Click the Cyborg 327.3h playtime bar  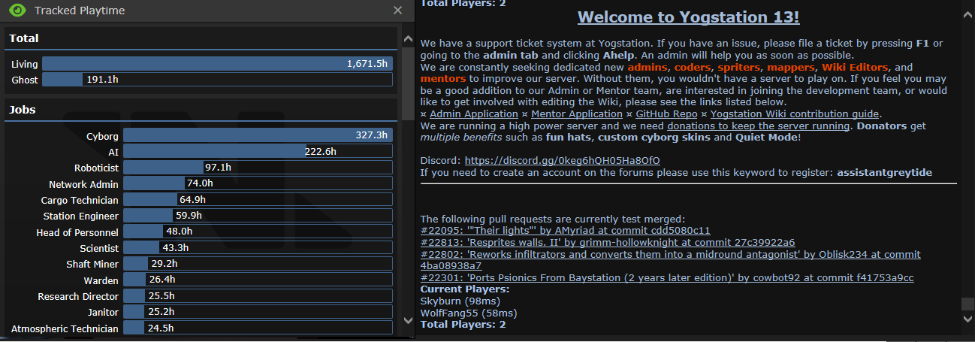(x=258, y=135)
